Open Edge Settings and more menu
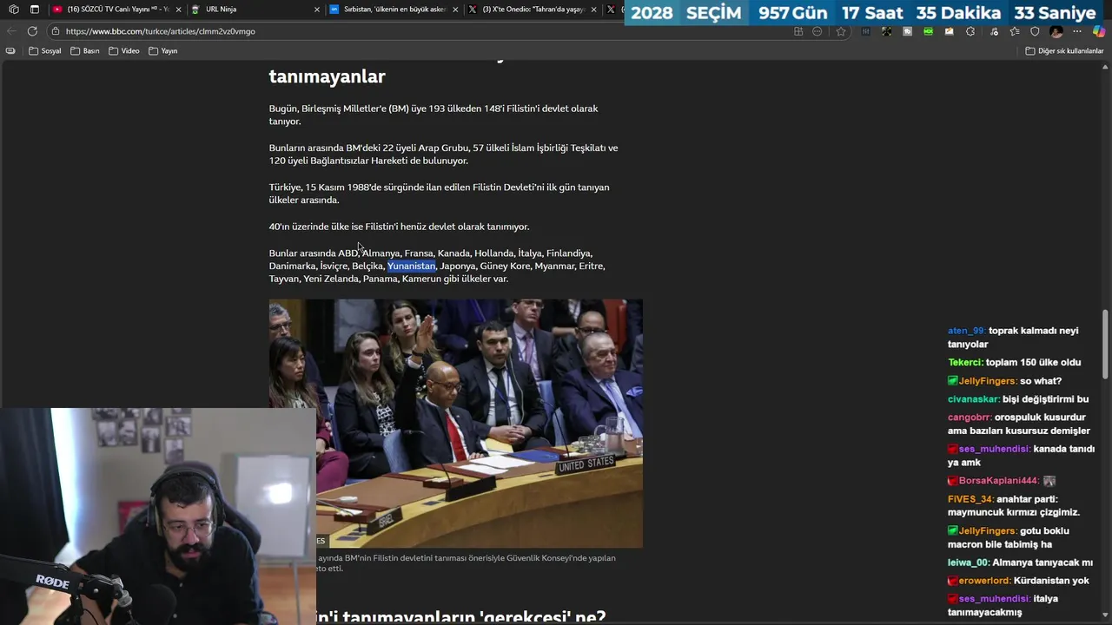This screenshot has height=625, width=1112. click(x=1077, y=31)
